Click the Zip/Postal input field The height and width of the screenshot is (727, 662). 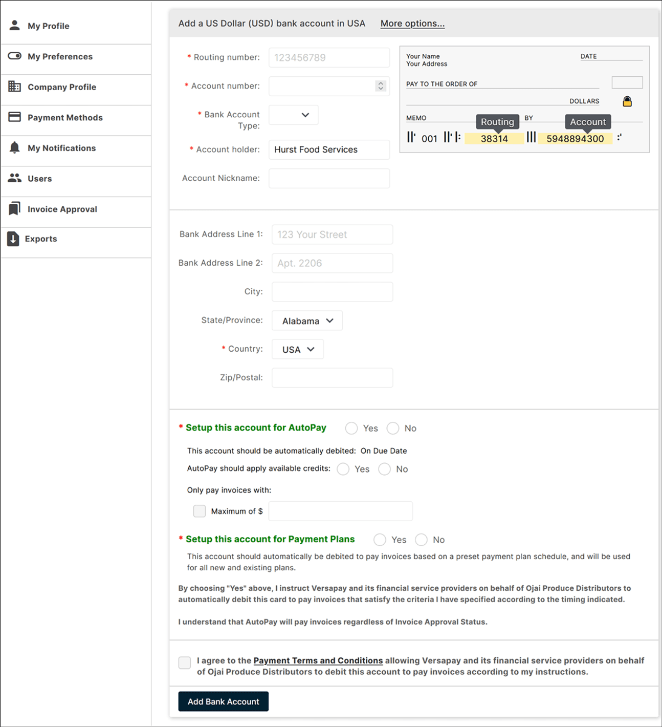point(333,378)
